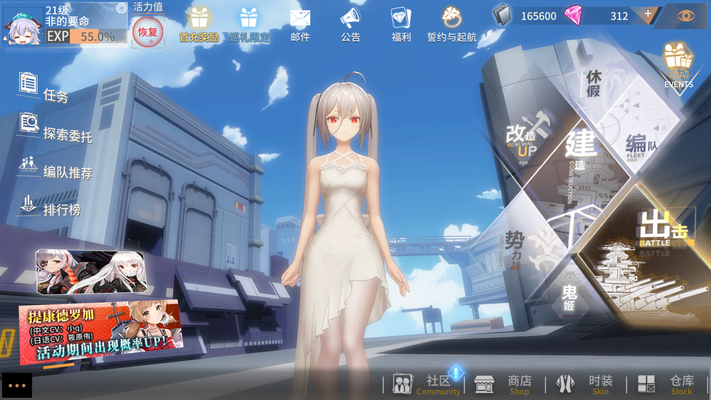Click the 165600 currency amount
Viewport: 711px width, 400px height.
(538, 16)
